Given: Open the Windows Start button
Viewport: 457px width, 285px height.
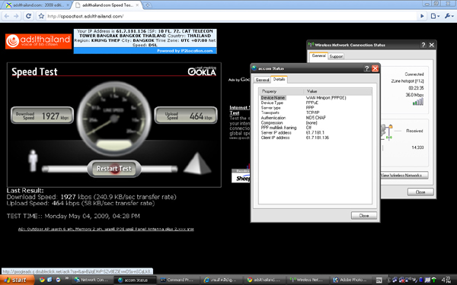Looking at the screenshot, I should 17,280.
